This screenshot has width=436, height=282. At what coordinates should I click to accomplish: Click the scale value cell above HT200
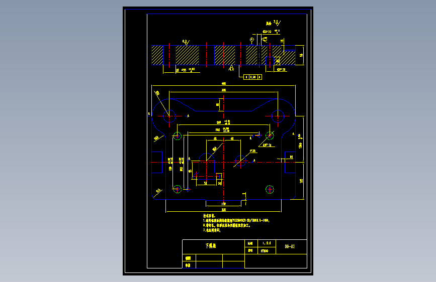pos(267,243)
